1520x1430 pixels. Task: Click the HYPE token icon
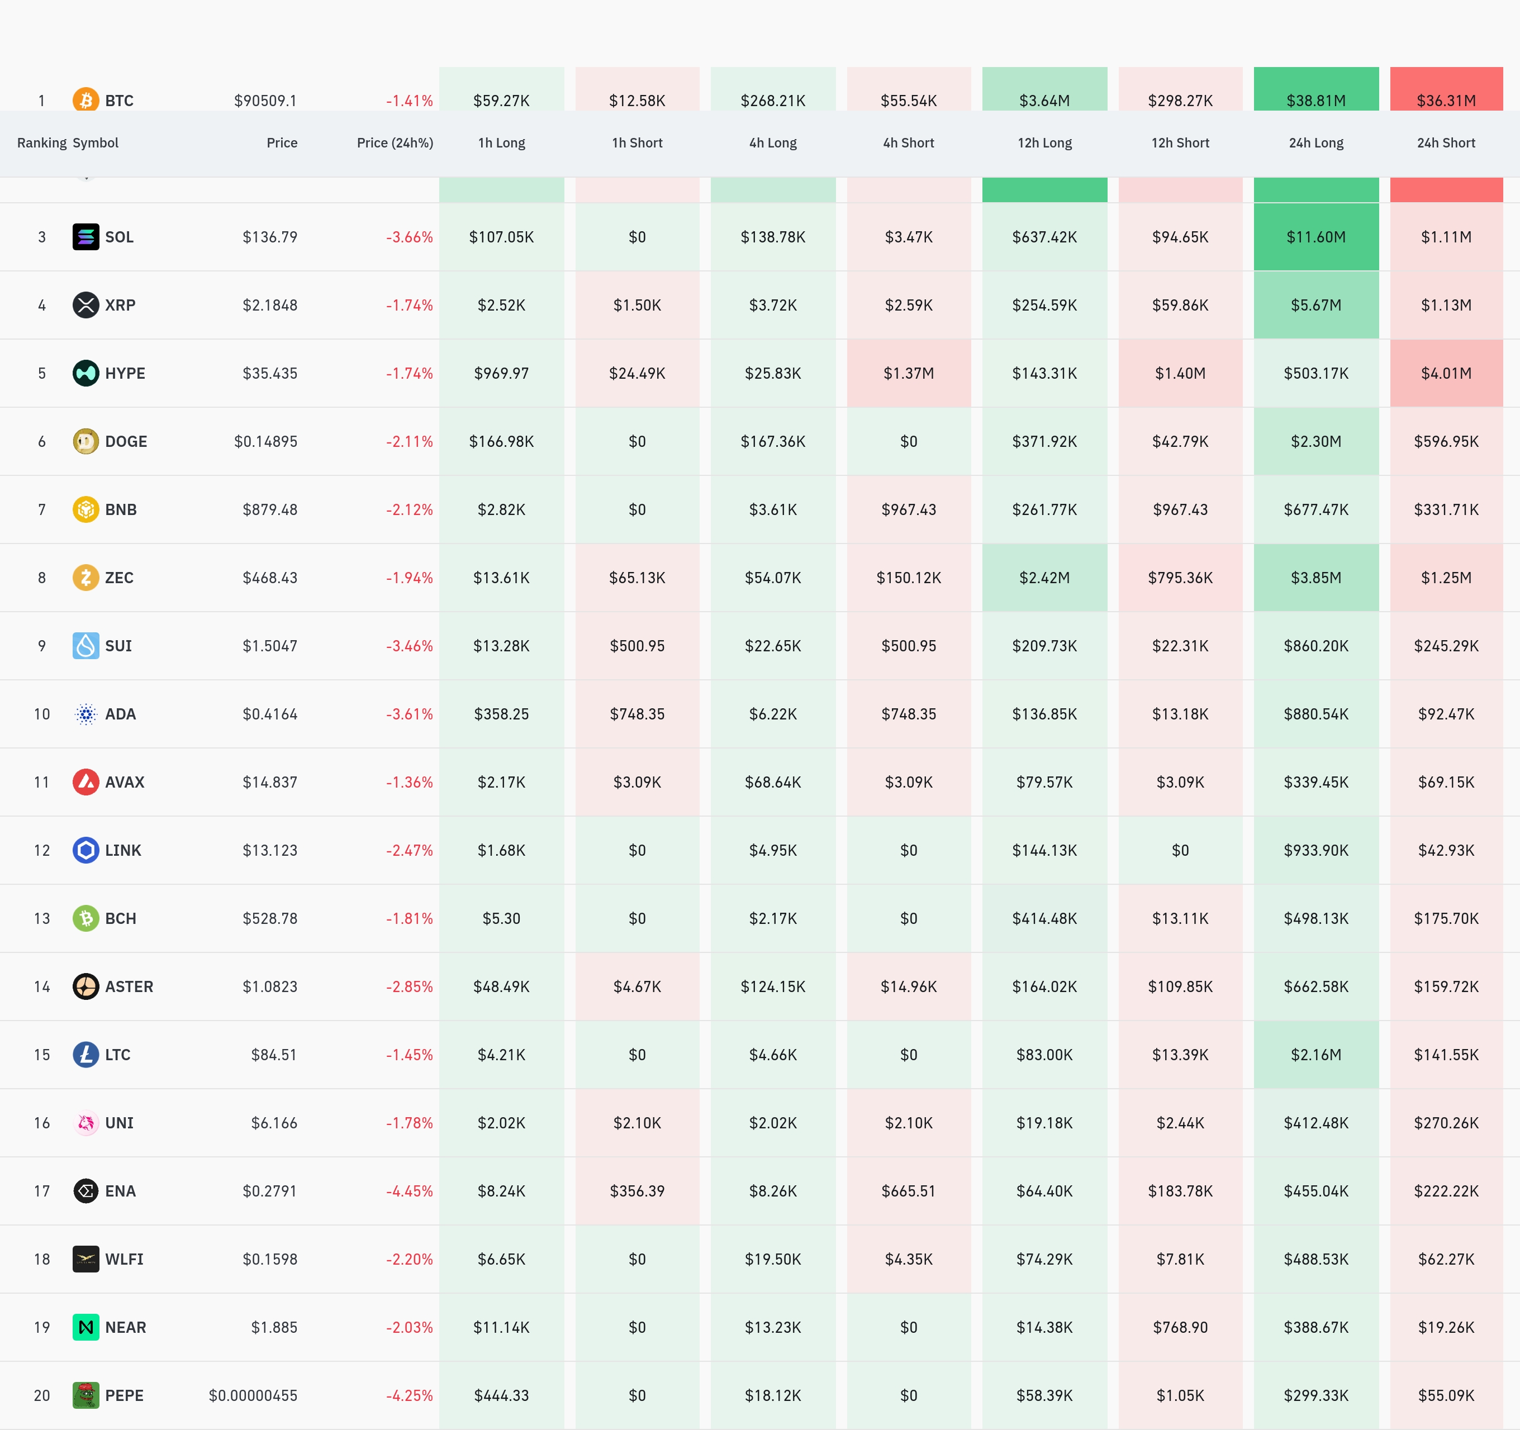tap(85, 373)
